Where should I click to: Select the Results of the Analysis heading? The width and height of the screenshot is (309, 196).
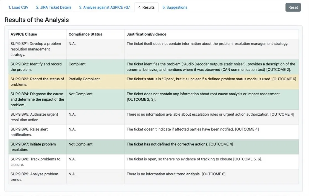click(x=37, y=20)
